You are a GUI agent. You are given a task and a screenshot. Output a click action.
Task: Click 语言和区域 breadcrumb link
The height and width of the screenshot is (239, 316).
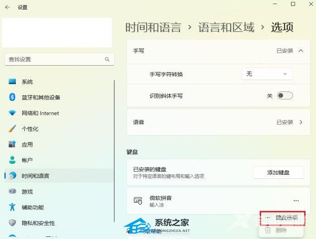pos(226,27)
